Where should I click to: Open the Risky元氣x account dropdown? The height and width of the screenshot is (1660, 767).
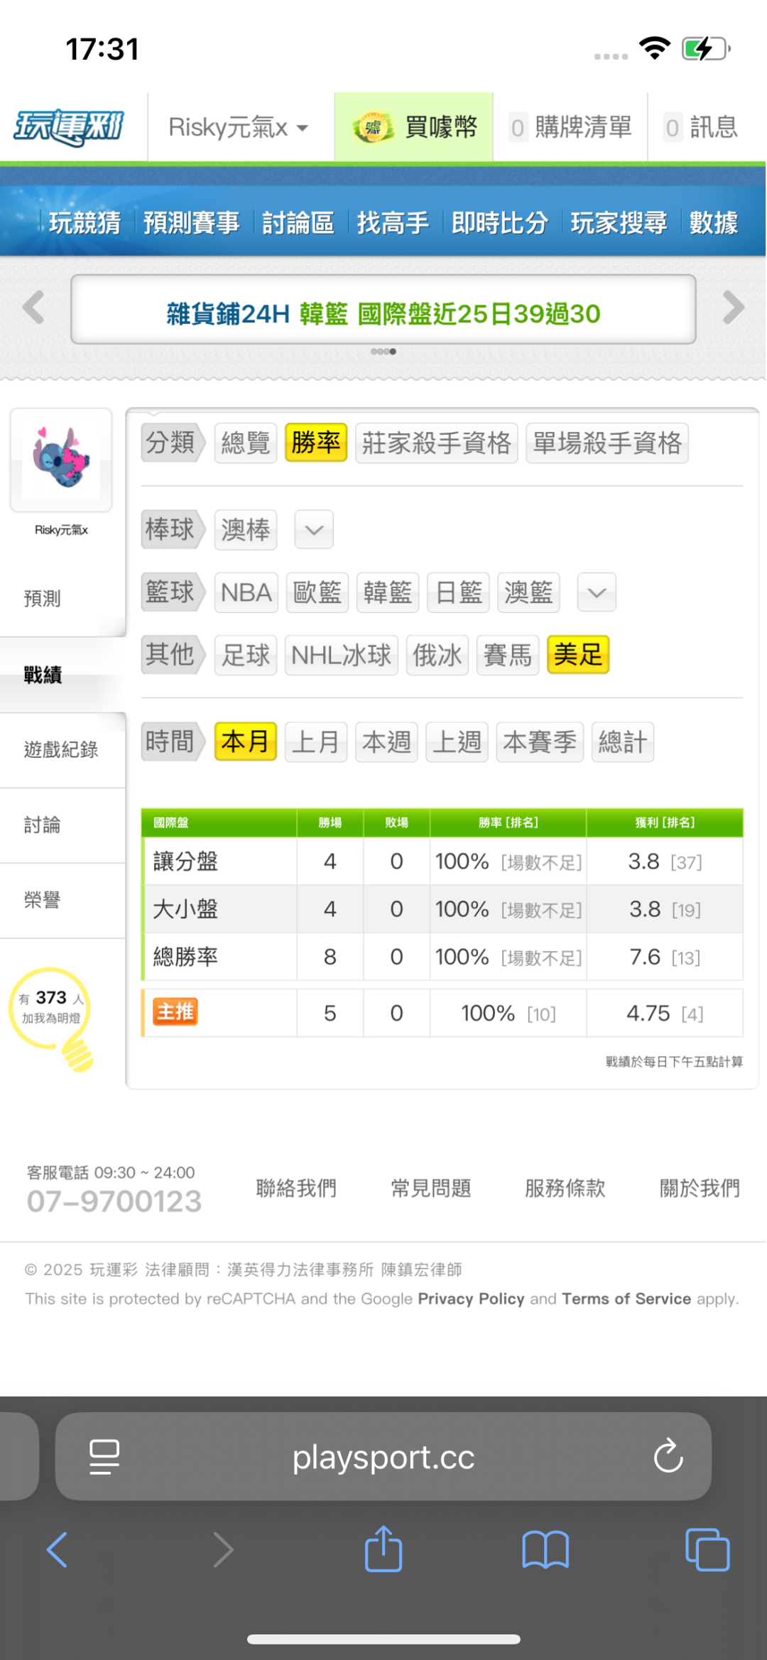pyautogui.click(x=239, y=128)
